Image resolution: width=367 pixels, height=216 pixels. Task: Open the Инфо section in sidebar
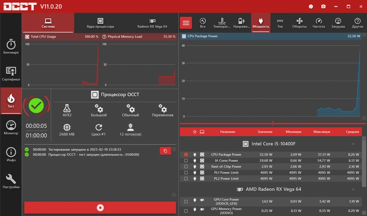(x=11, y=154)
